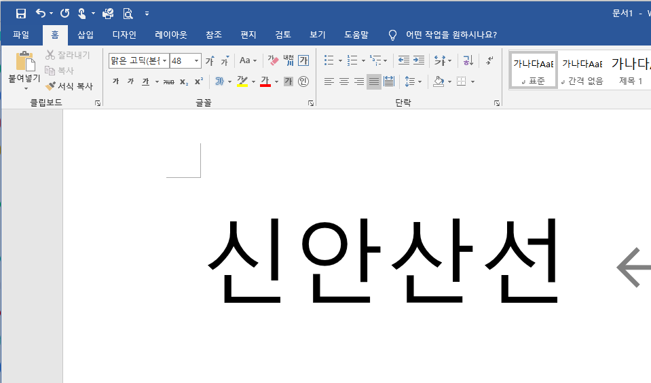Open the spelling check camera-like icon
Image resolution: width=651 pixels, height=383 pixels.
coord(108,14)
